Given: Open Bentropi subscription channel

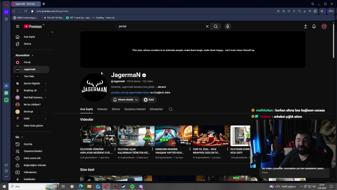Looking at the screenshot, I should [31, 112].
